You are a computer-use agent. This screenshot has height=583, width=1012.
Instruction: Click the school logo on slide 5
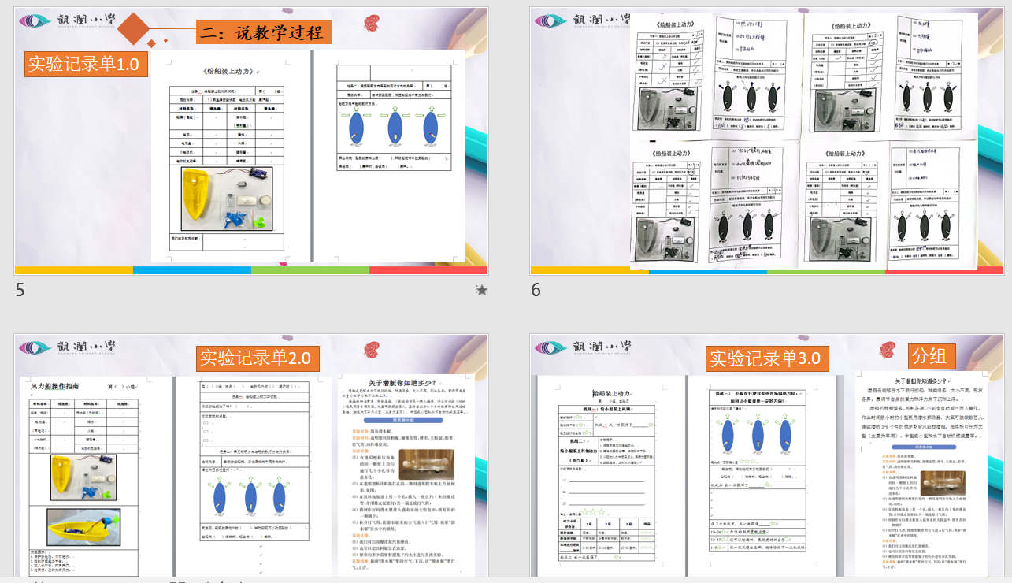click(x=68, y=20)
